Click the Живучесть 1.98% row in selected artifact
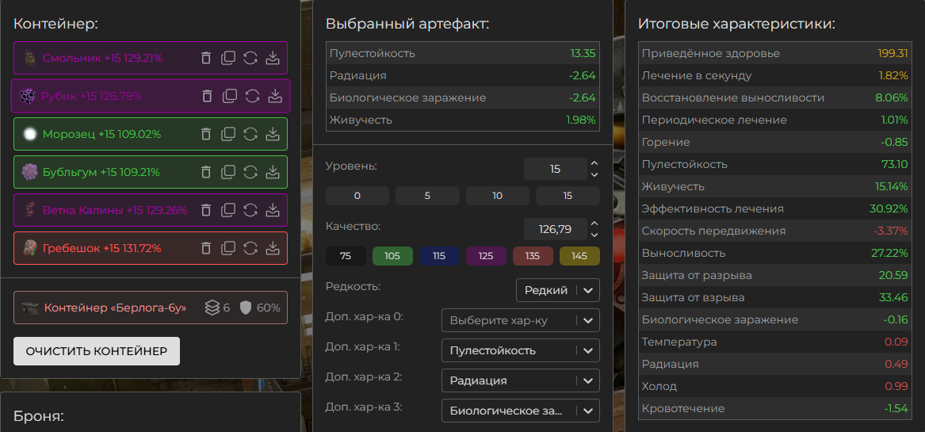The width and height of the screenshot is (925, 432). click(x=463, y=120)
